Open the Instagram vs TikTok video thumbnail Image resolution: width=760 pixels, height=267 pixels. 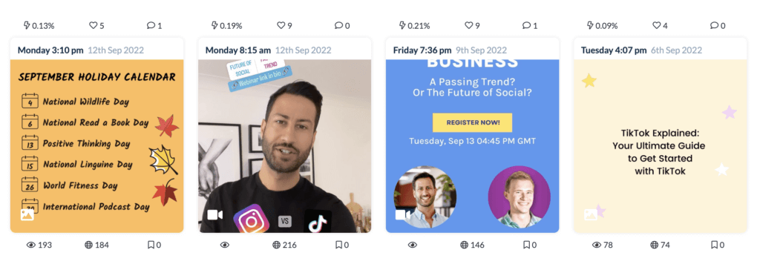tap(284, 146)
